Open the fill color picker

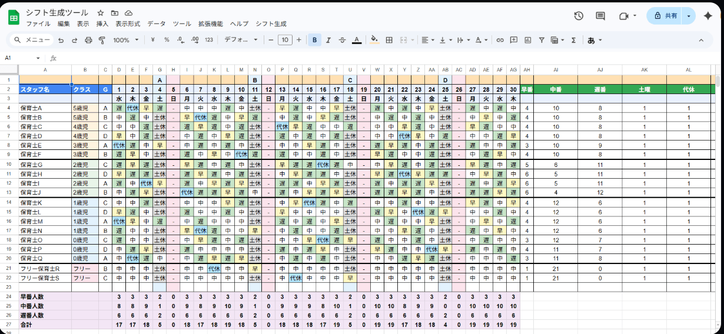tap(374, 40)
